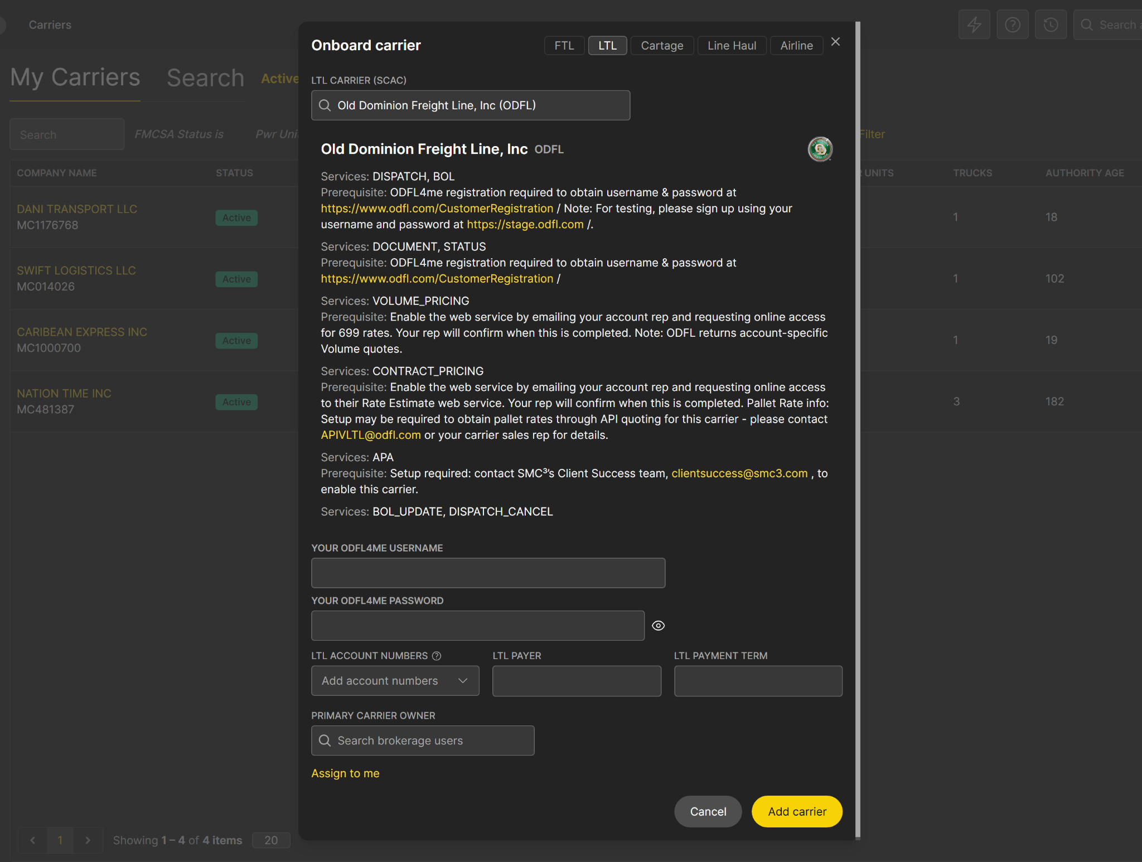Go to next page arrow in pagination
This screenshot has width=1142, height=862.
coord(88,840)
